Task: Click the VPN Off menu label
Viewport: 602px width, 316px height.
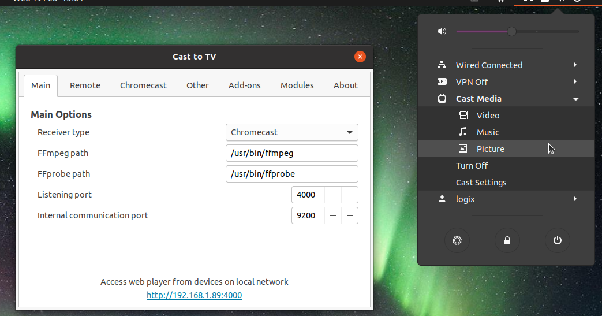Action: pos(472,82)
